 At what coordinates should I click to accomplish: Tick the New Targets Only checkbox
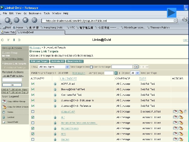coord(92,67)
